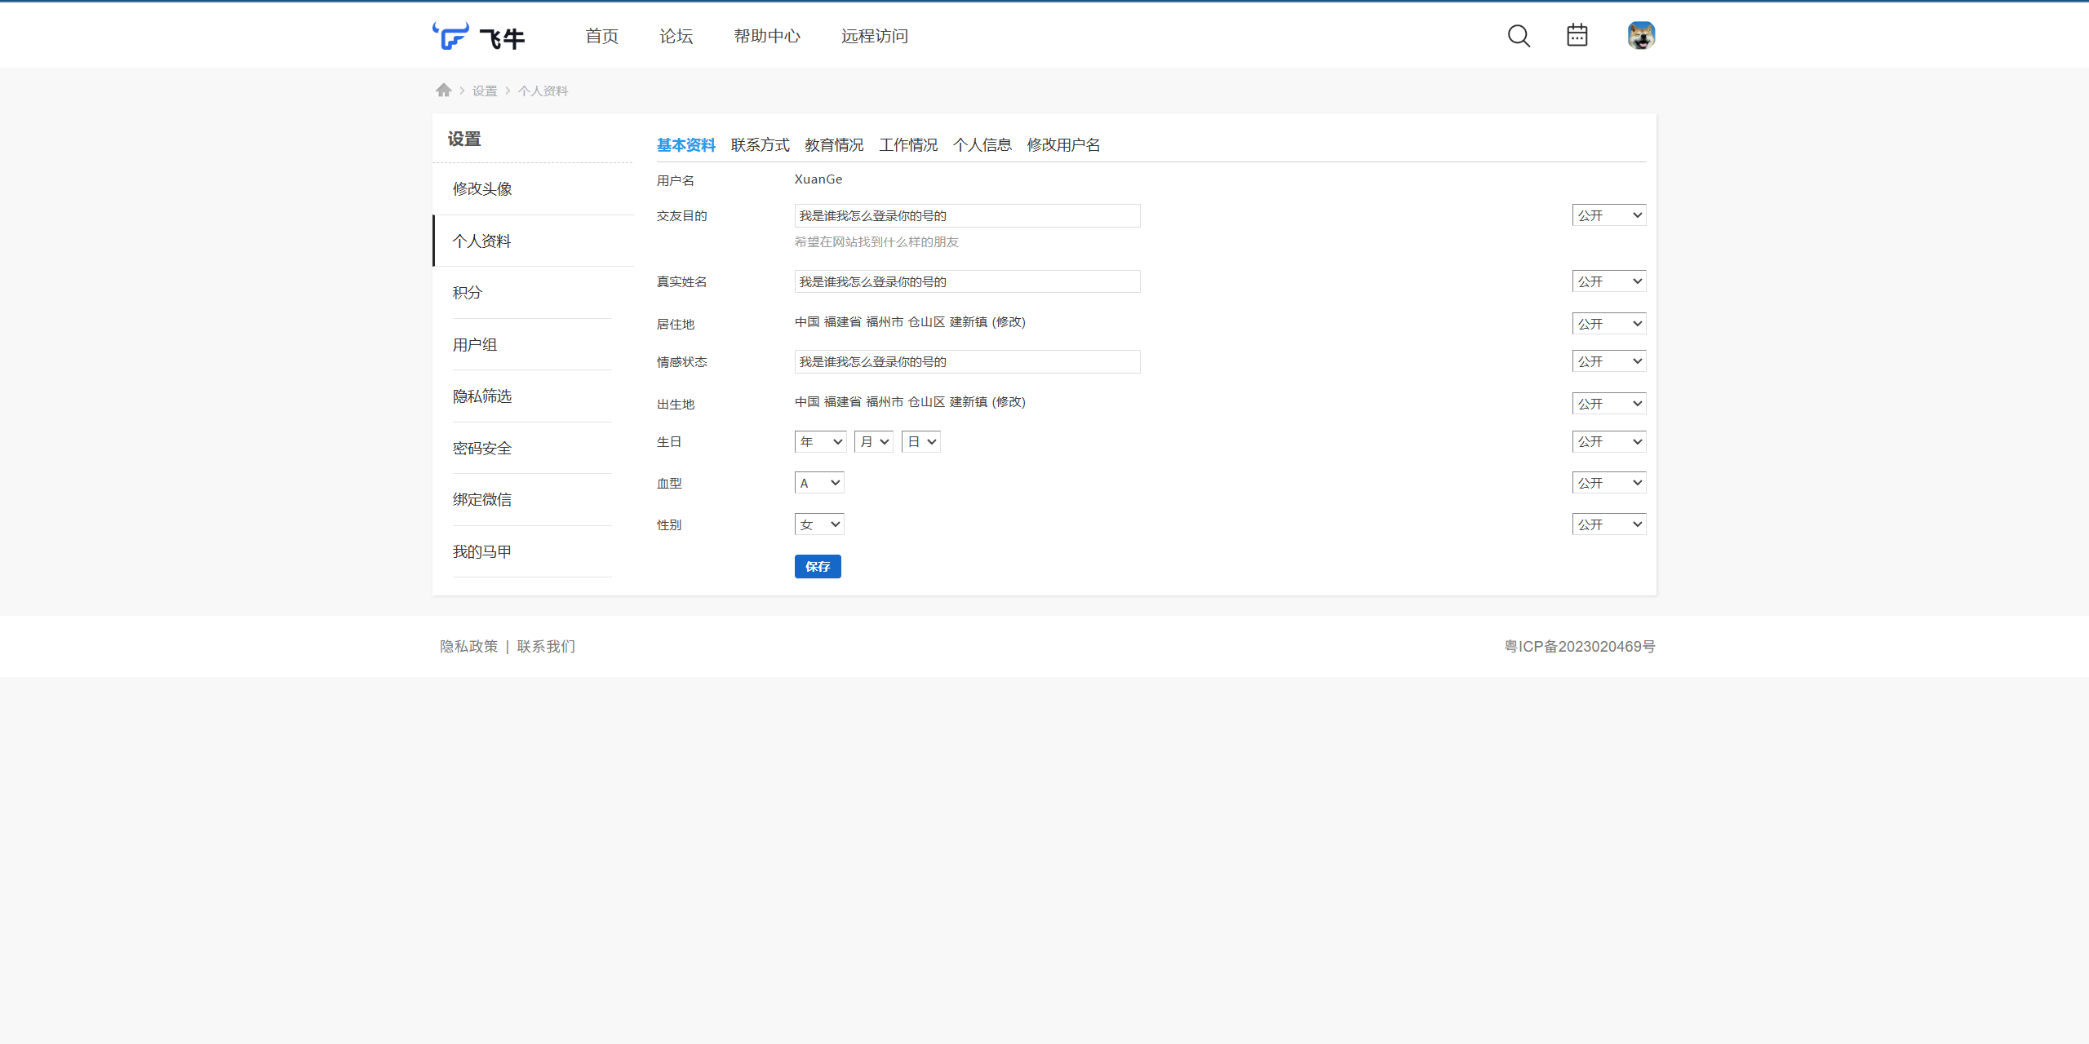
Task: Select 密码安全 in settings sidebar
Action: click(x=482, y=448)
